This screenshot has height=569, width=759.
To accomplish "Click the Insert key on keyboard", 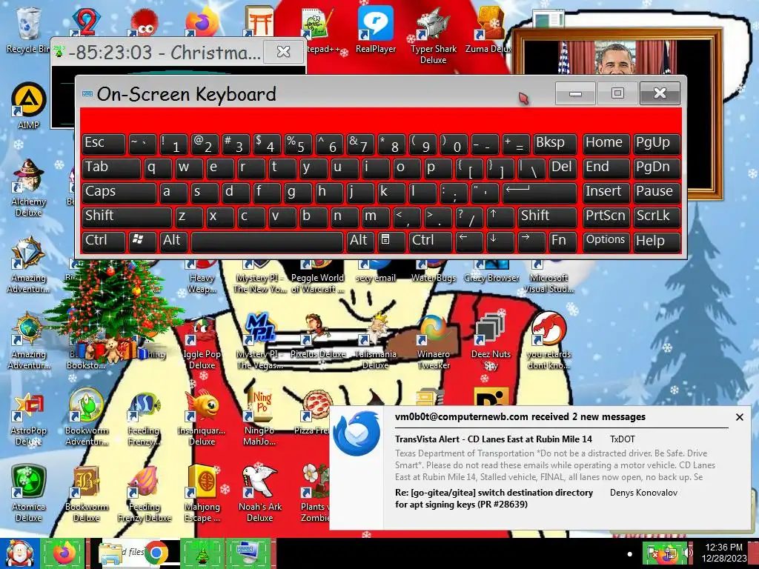I will point(606,192).
